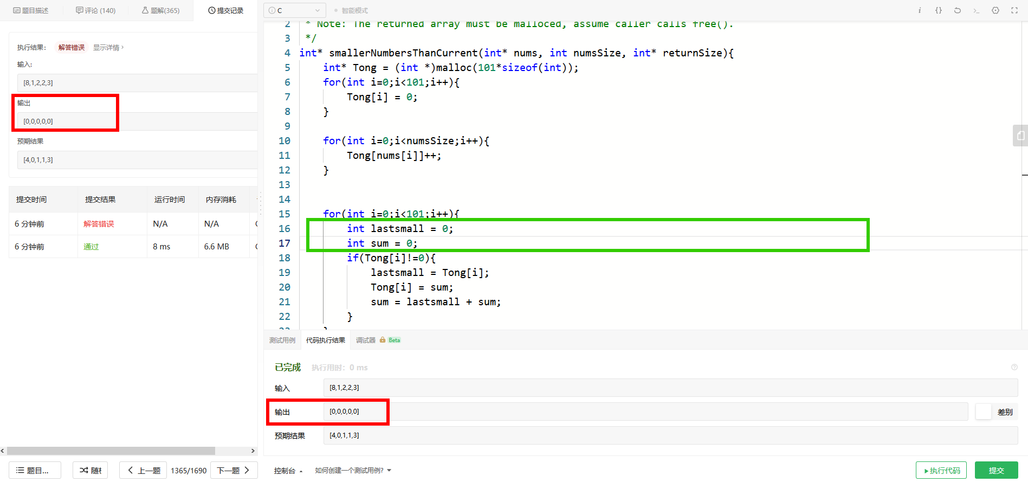The height and width of the screenshot is (482, 1028).
Task: Click code line 'int sum = 0;'
Action: point(382,243)
